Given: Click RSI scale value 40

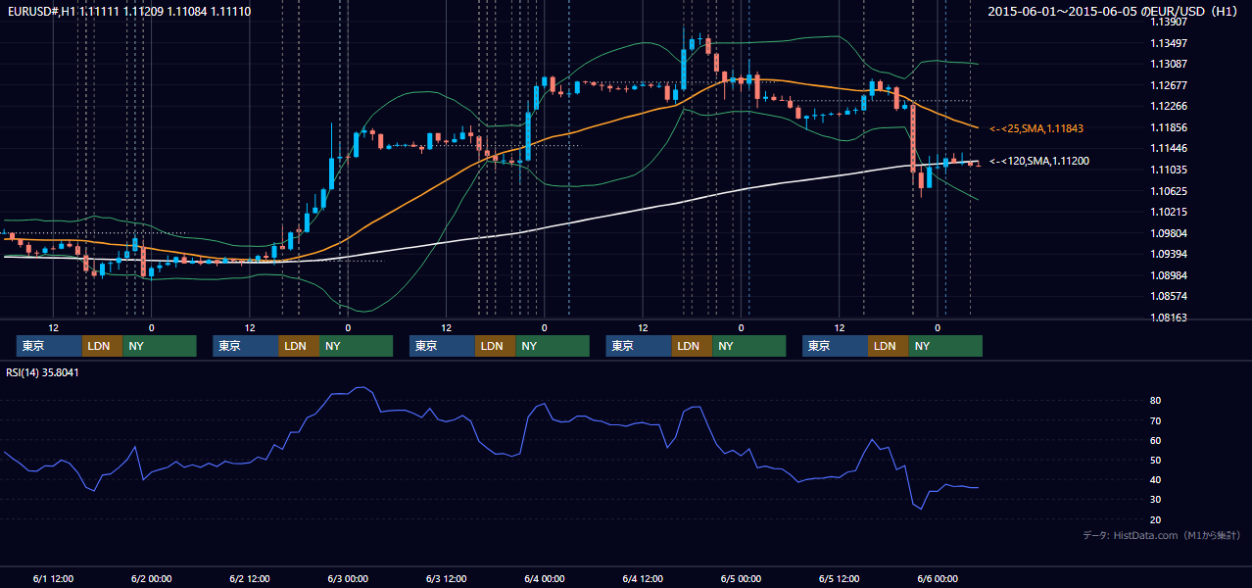Looking at the screenshot, I should [1155, 480].
